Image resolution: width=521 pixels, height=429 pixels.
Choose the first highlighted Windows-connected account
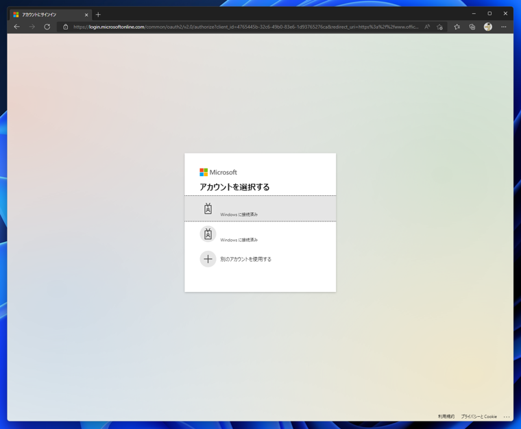tap(260, 208)
